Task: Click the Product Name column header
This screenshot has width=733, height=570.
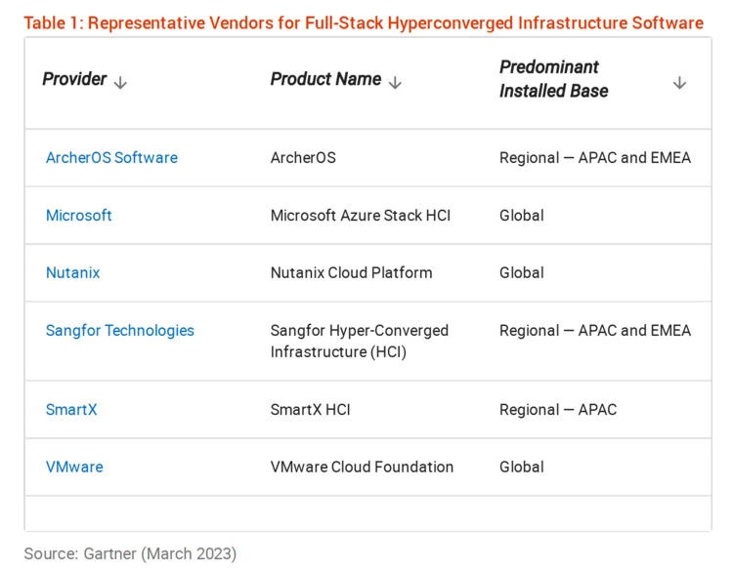Action: coord(325,79)
